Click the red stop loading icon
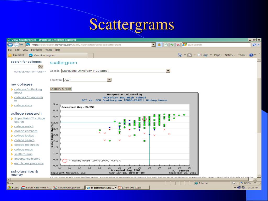This screenshot has height=201, width=268. point(178,45)
